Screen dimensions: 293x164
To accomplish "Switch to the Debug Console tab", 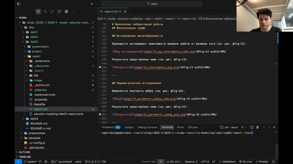I will [x=147, y=128].
